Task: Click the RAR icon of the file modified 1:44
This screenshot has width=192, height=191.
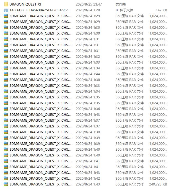Action: click(x=6, y=74)
